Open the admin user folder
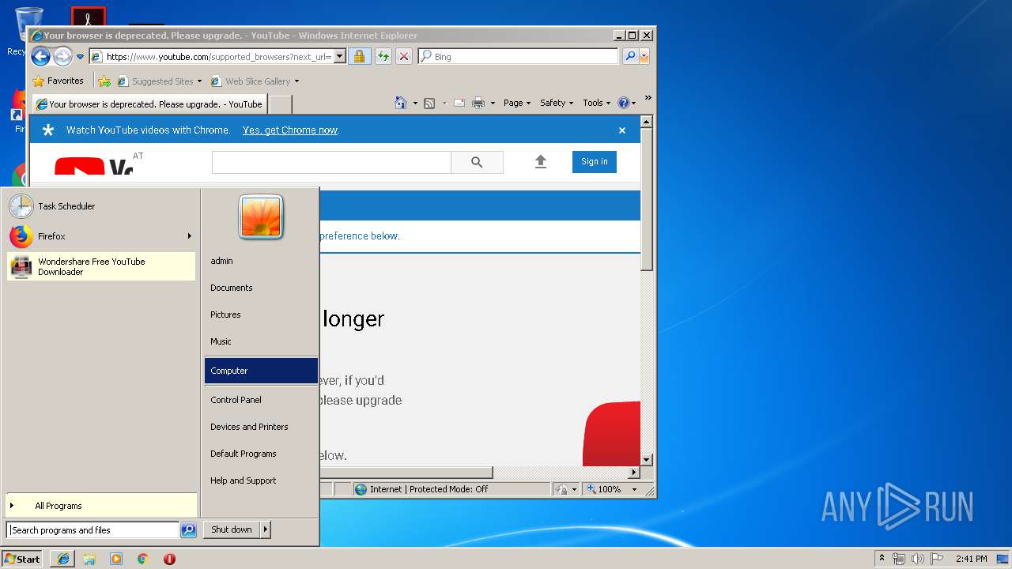Screen dimensions: 1012x569 (261, 261)
